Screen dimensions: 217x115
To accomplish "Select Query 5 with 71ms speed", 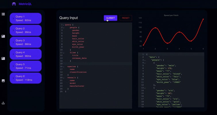I will [x=26, y=66].
